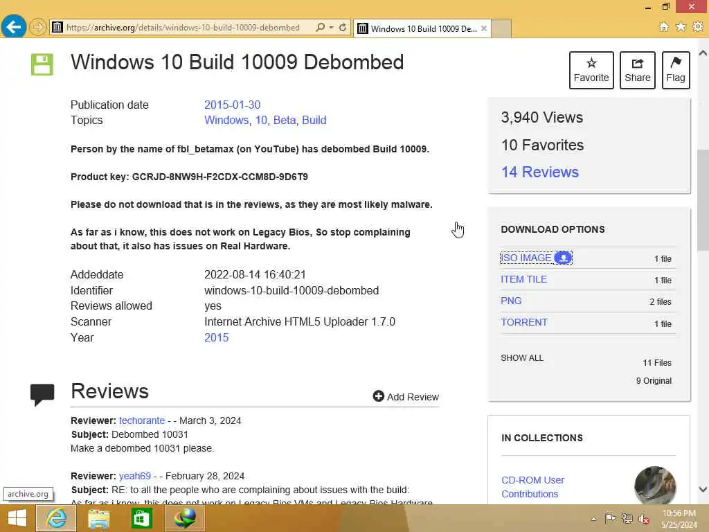Click Add Review plus link
The width and height of the screenshot is (709, 532).
click(x=406, y=397)
